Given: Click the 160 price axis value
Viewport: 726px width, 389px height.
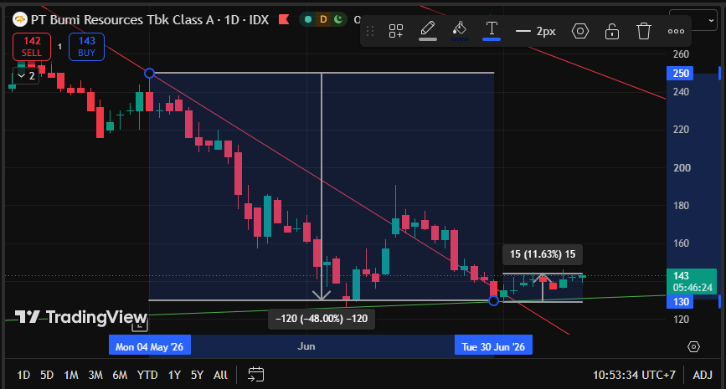Looking at the screenshot, I should click(681, 243).
